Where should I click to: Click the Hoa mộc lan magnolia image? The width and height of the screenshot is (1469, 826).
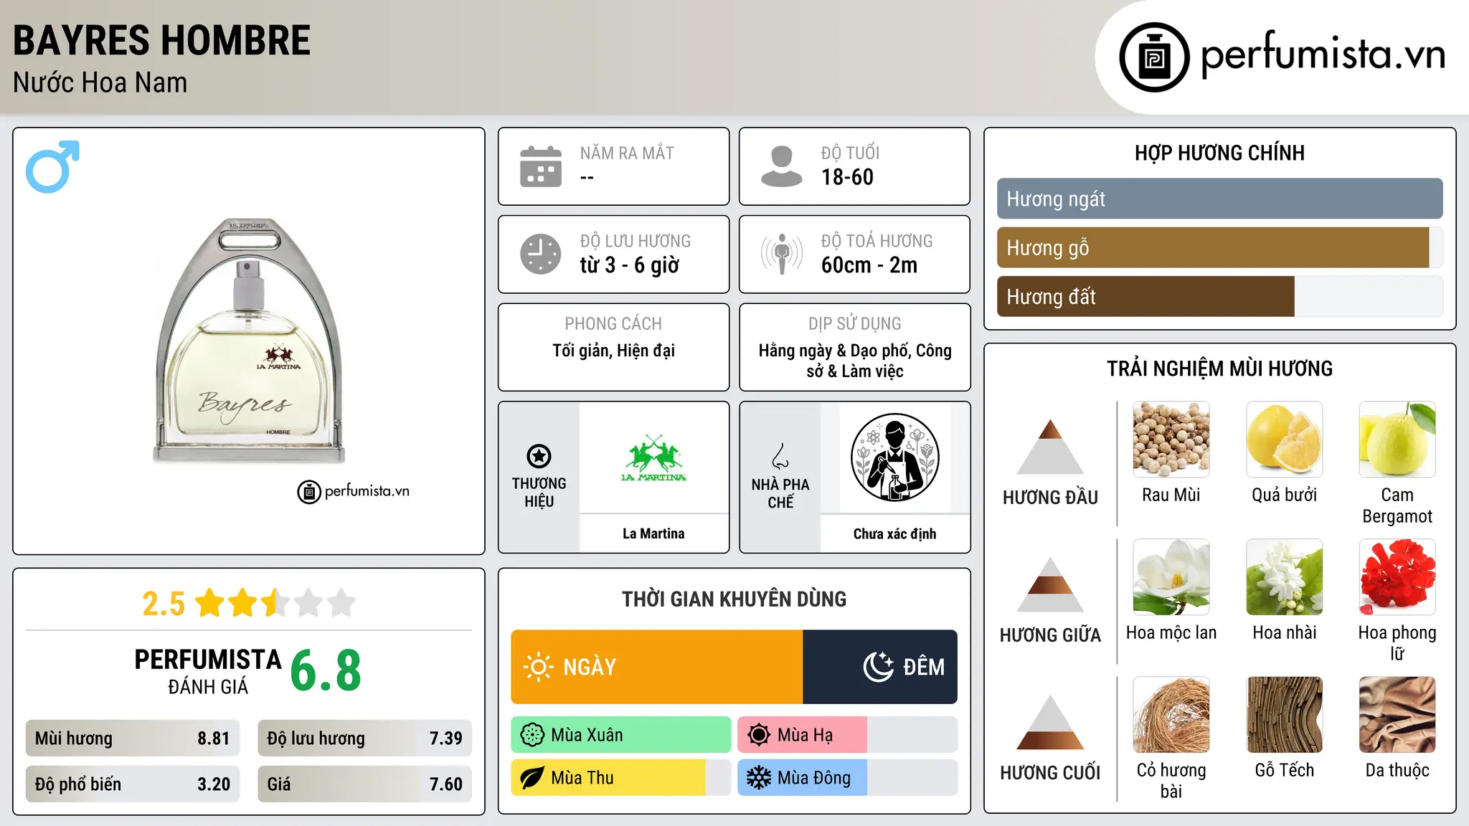click(x=1171, y=577)
